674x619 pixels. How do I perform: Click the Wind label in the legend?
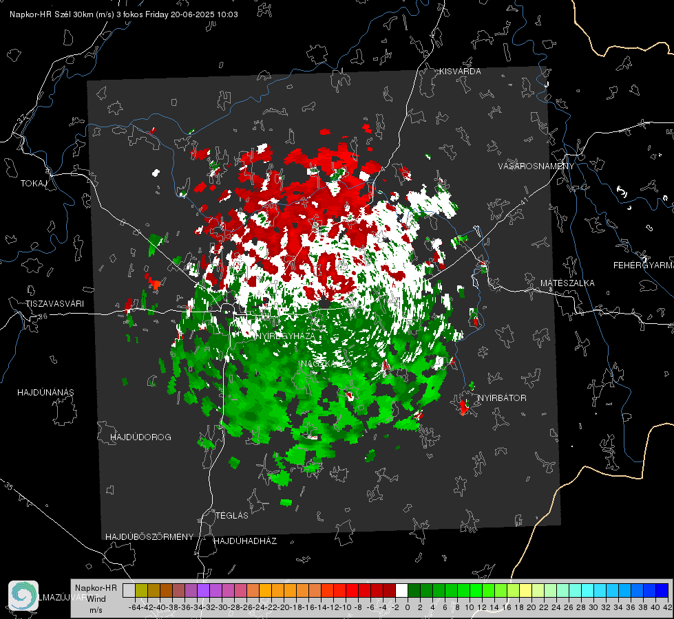click(96, 599)
